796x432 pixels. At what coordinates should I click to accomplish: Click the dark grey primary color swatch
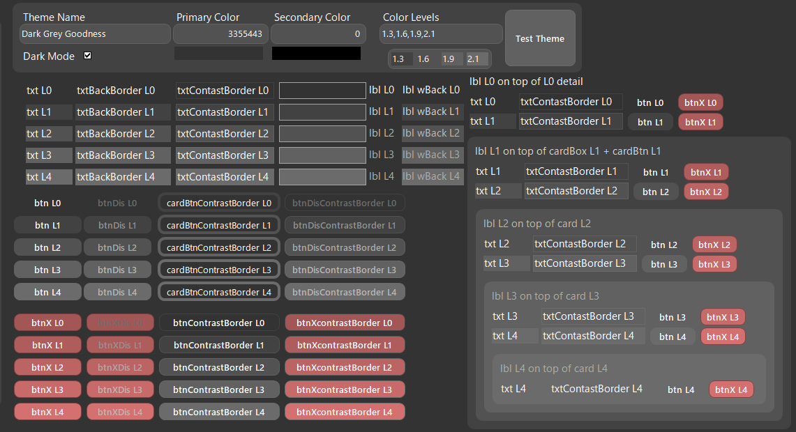(219, 54)
